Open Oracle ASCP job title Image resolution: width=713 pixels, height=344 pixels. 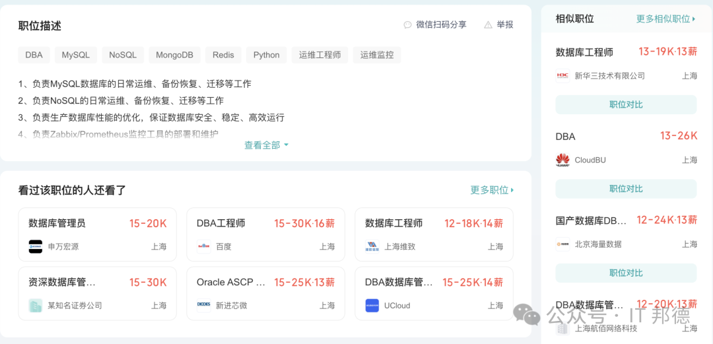[231, 282]
